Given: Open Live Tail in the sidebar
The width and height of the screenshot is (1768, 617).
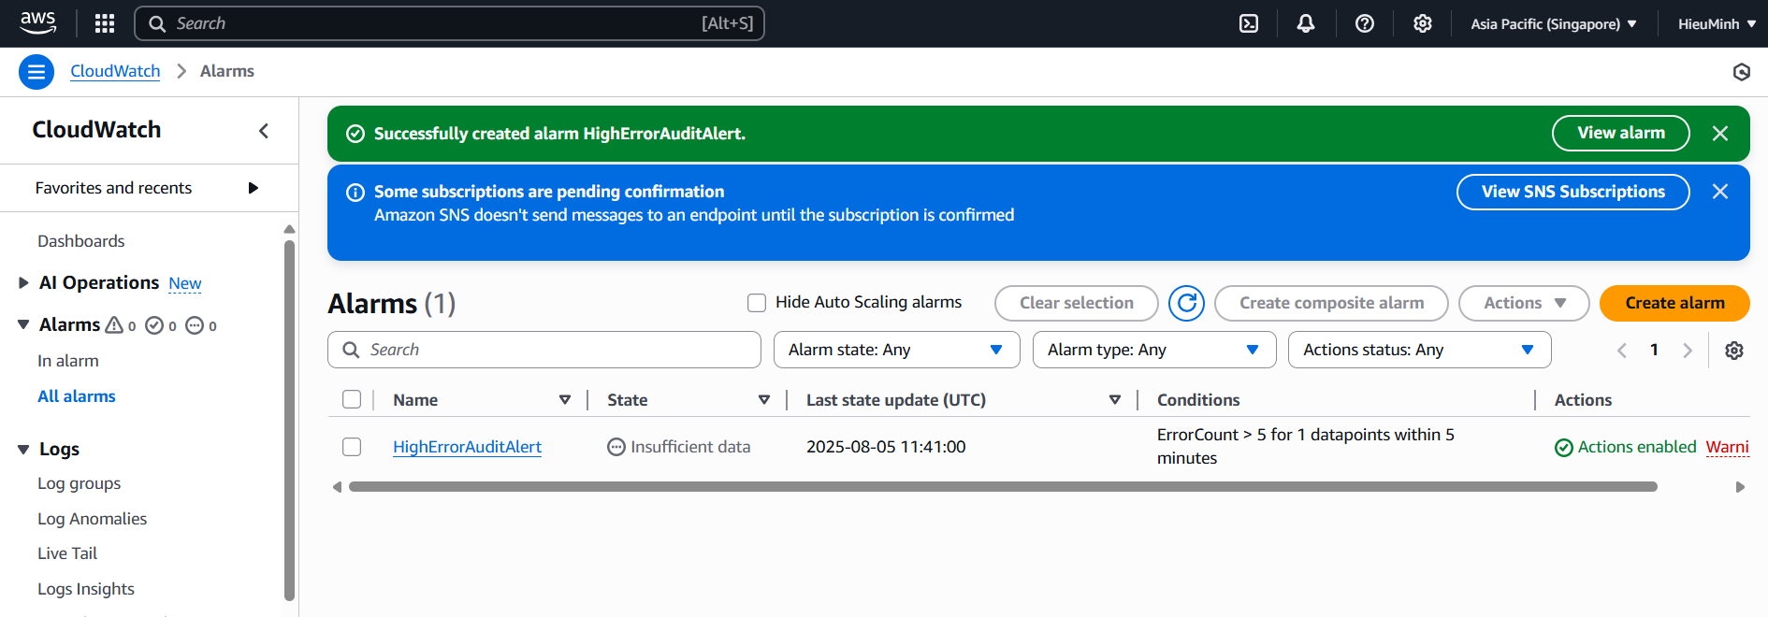Looking at the screenshot, I should tap(67, 553).
